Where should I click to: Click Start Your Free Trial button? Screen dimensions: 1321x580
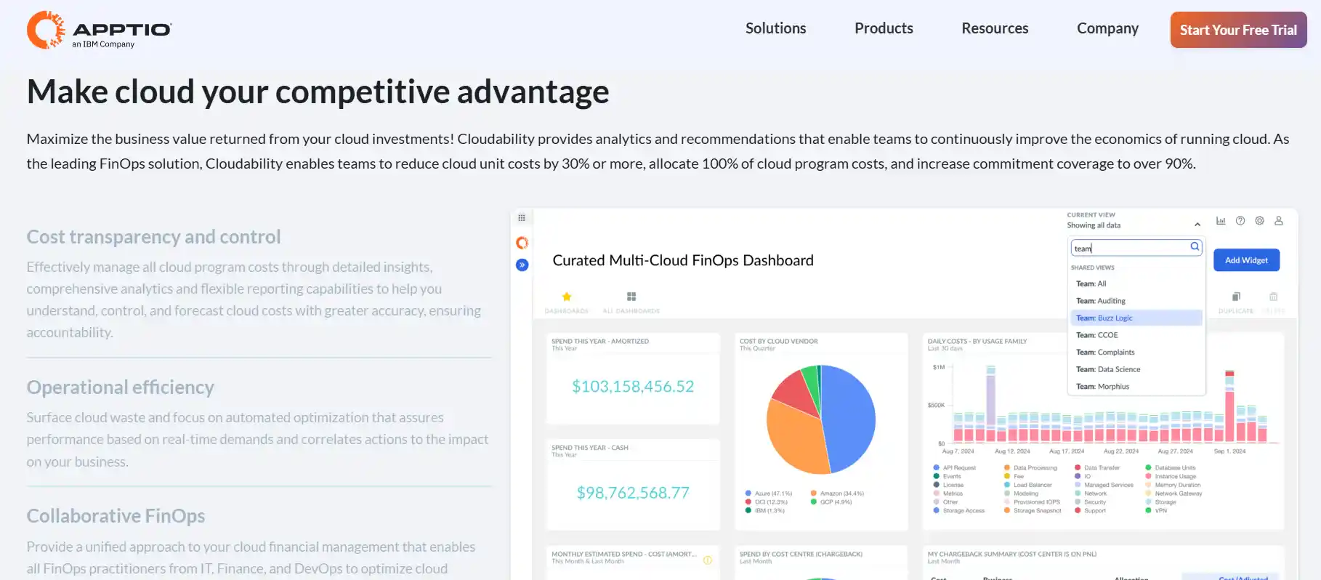point(1238,30)
